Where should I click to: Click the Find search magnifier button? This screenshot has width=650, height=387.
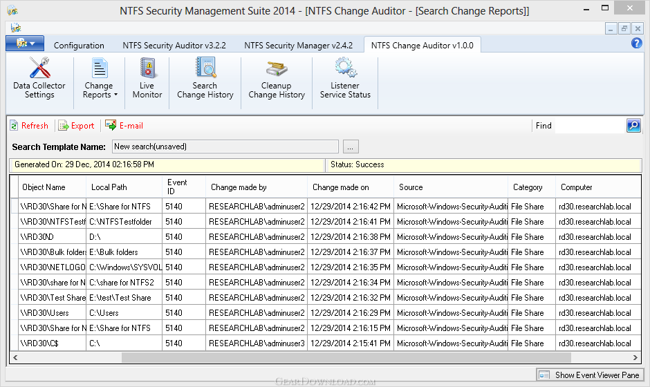click(x=634, y=126)
